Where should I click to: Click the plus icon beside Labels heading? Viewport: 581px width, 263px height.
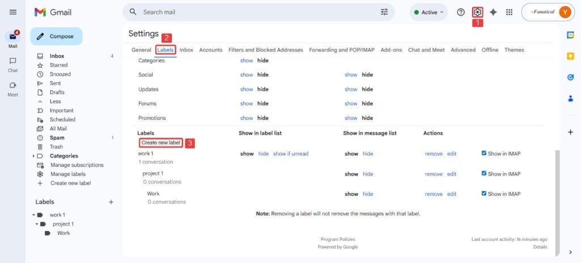[x=111, y=202]
